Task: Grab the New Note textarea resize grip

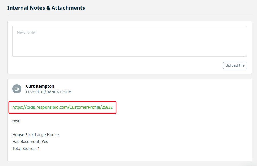Action: coord(245,55)
